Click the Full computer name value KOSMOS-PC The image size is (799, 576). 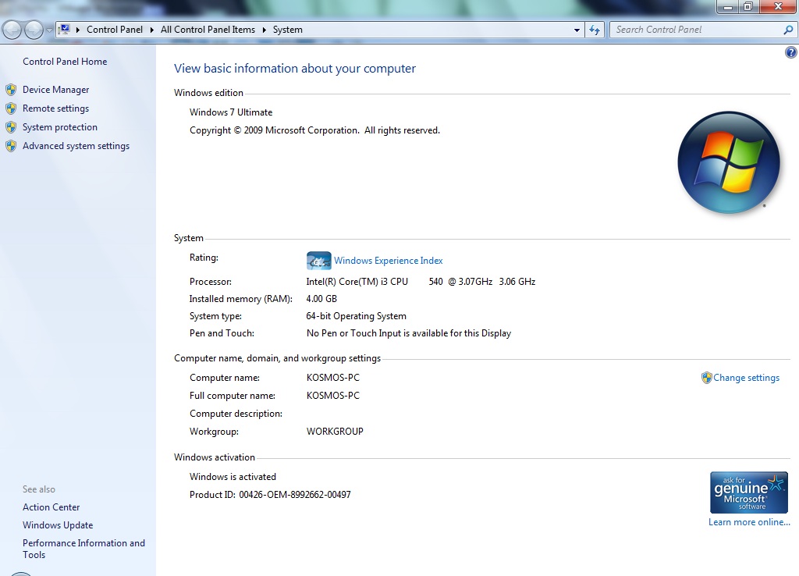333,396
